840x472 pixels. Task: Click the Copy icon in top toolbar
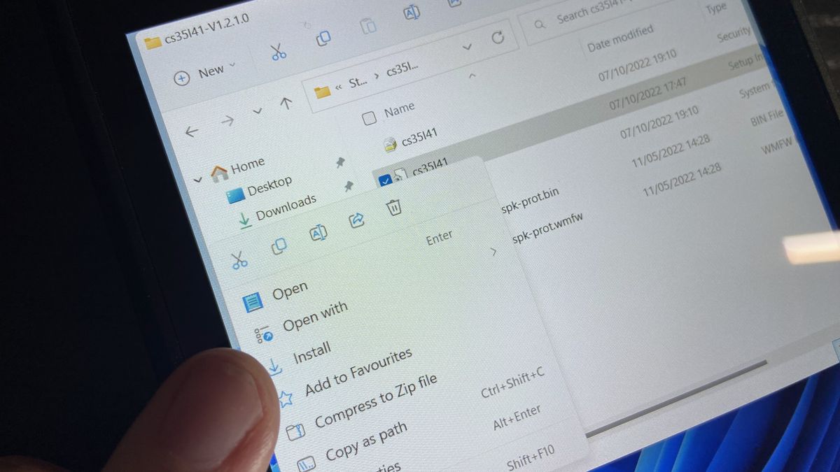tap(323, 38)
